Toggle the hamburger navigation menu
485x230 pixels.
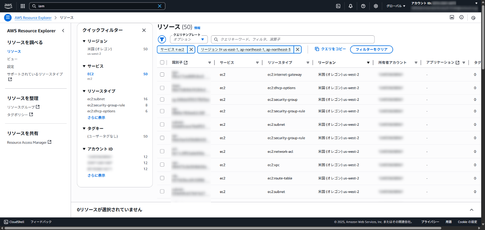[x=8, y=18]
